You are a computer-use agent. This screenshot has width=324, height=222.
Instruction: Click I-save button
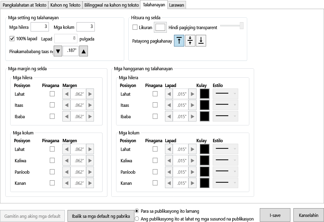275,215
